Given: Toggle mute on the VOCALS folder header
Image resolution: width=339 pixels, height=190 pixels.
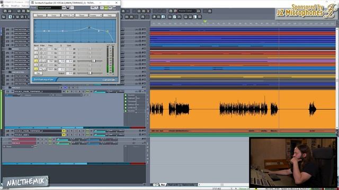Looking at the screenshot, I should click(x=65, y=88).
